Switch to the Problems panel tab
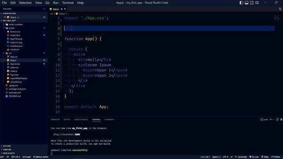 [55, 120]
